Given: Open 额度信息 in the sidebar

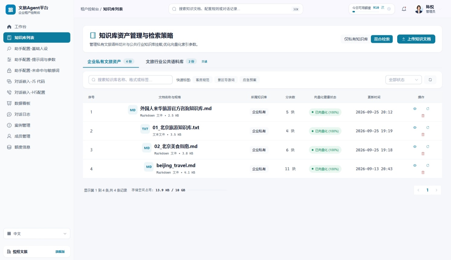Looking at the screenshot, I should (x=37, y=147).
